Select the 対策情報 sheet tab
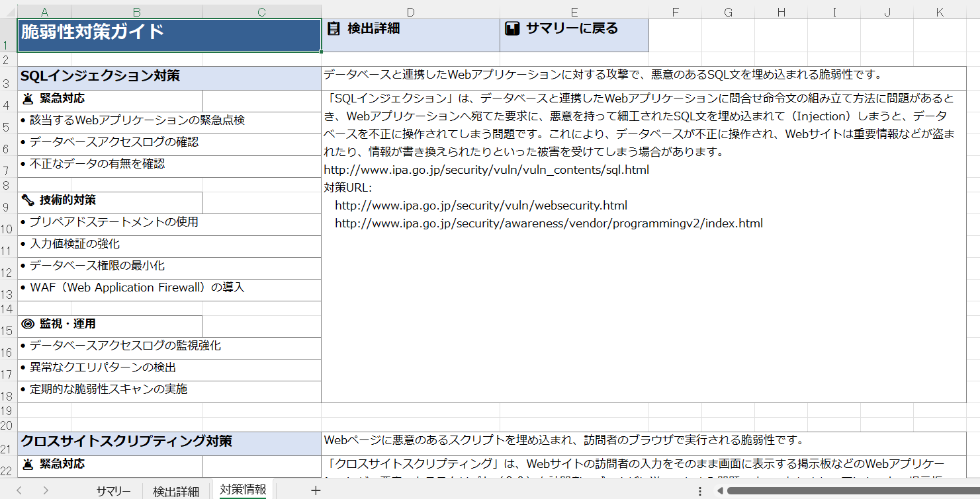This screenshot has width=980, height=499. [243, 490]
